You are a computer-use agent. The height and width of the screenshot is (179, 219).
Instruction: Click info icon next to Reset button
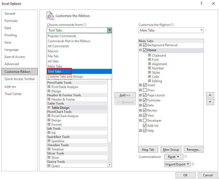185,157
